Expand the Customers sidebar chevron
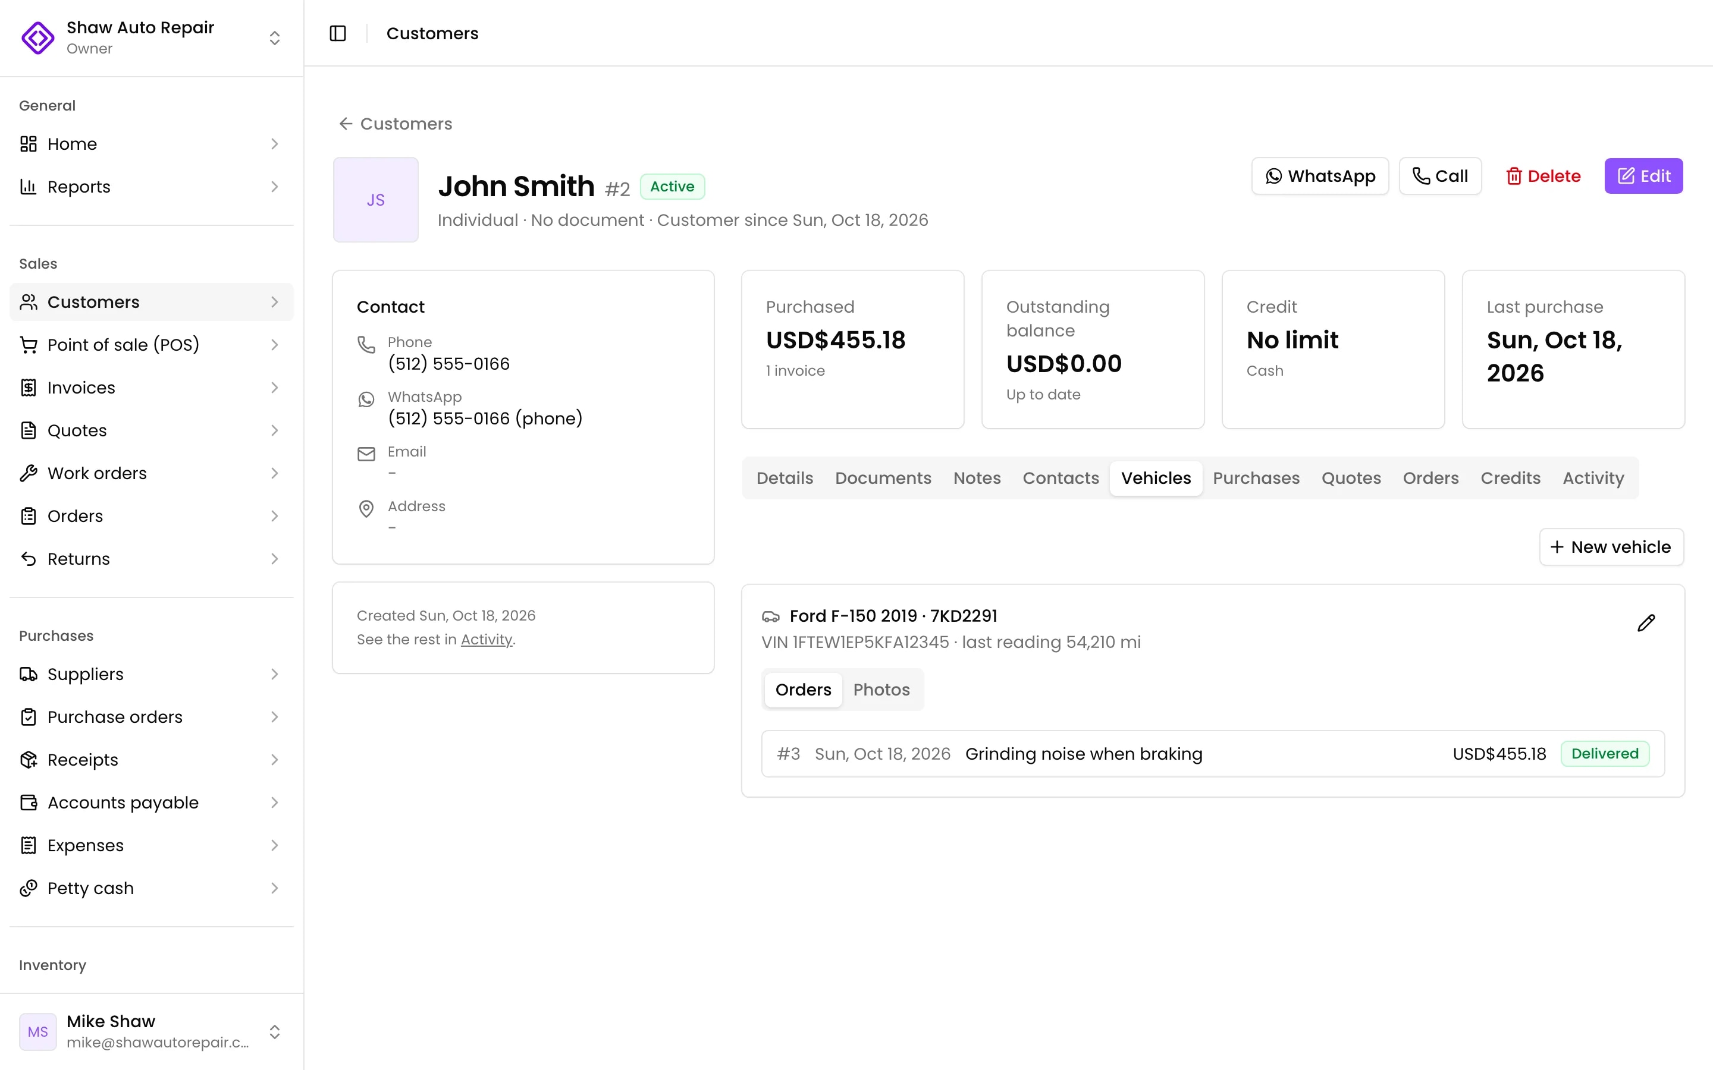This screenshot has height=1070, width=1713. tap(275, 302)
